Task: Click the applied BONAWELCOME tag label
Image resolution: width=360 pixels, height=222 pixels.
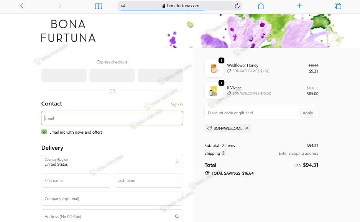Action: tap(228, 128)
